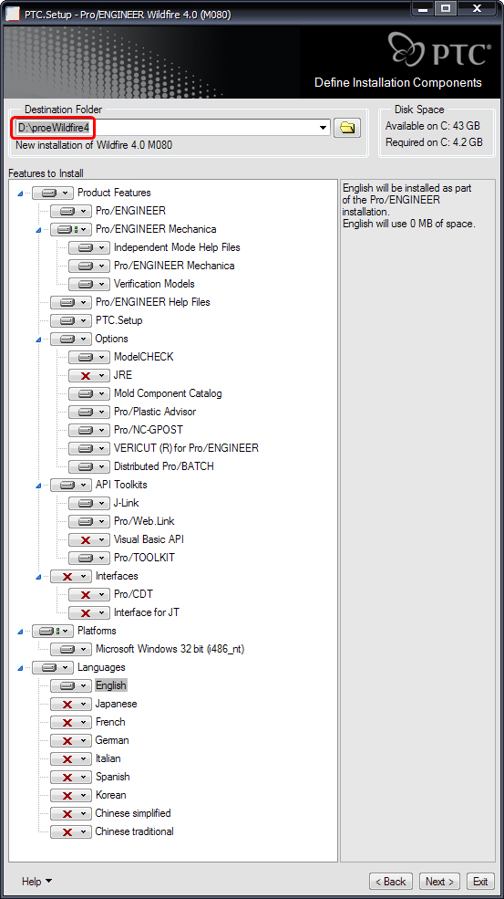Click drive icon next to Pro/Web.Link

point(85,522)
